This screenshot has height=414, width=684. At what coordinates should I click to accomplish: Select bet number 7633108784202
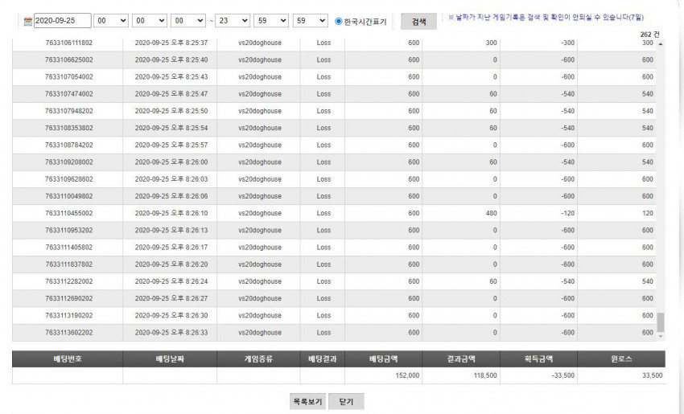[x=69, y=145]
